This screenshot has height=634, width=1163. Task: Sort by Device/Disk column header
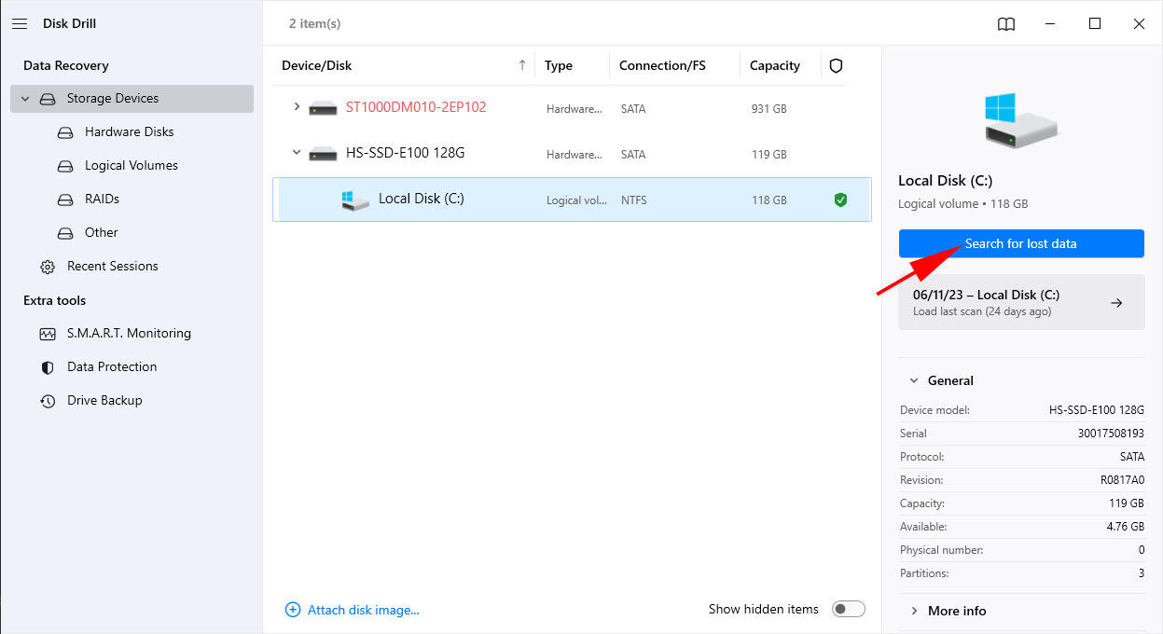[x=317, y=66]
